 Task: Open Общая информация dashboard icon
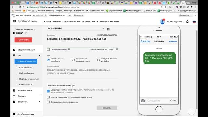(14, 50)
